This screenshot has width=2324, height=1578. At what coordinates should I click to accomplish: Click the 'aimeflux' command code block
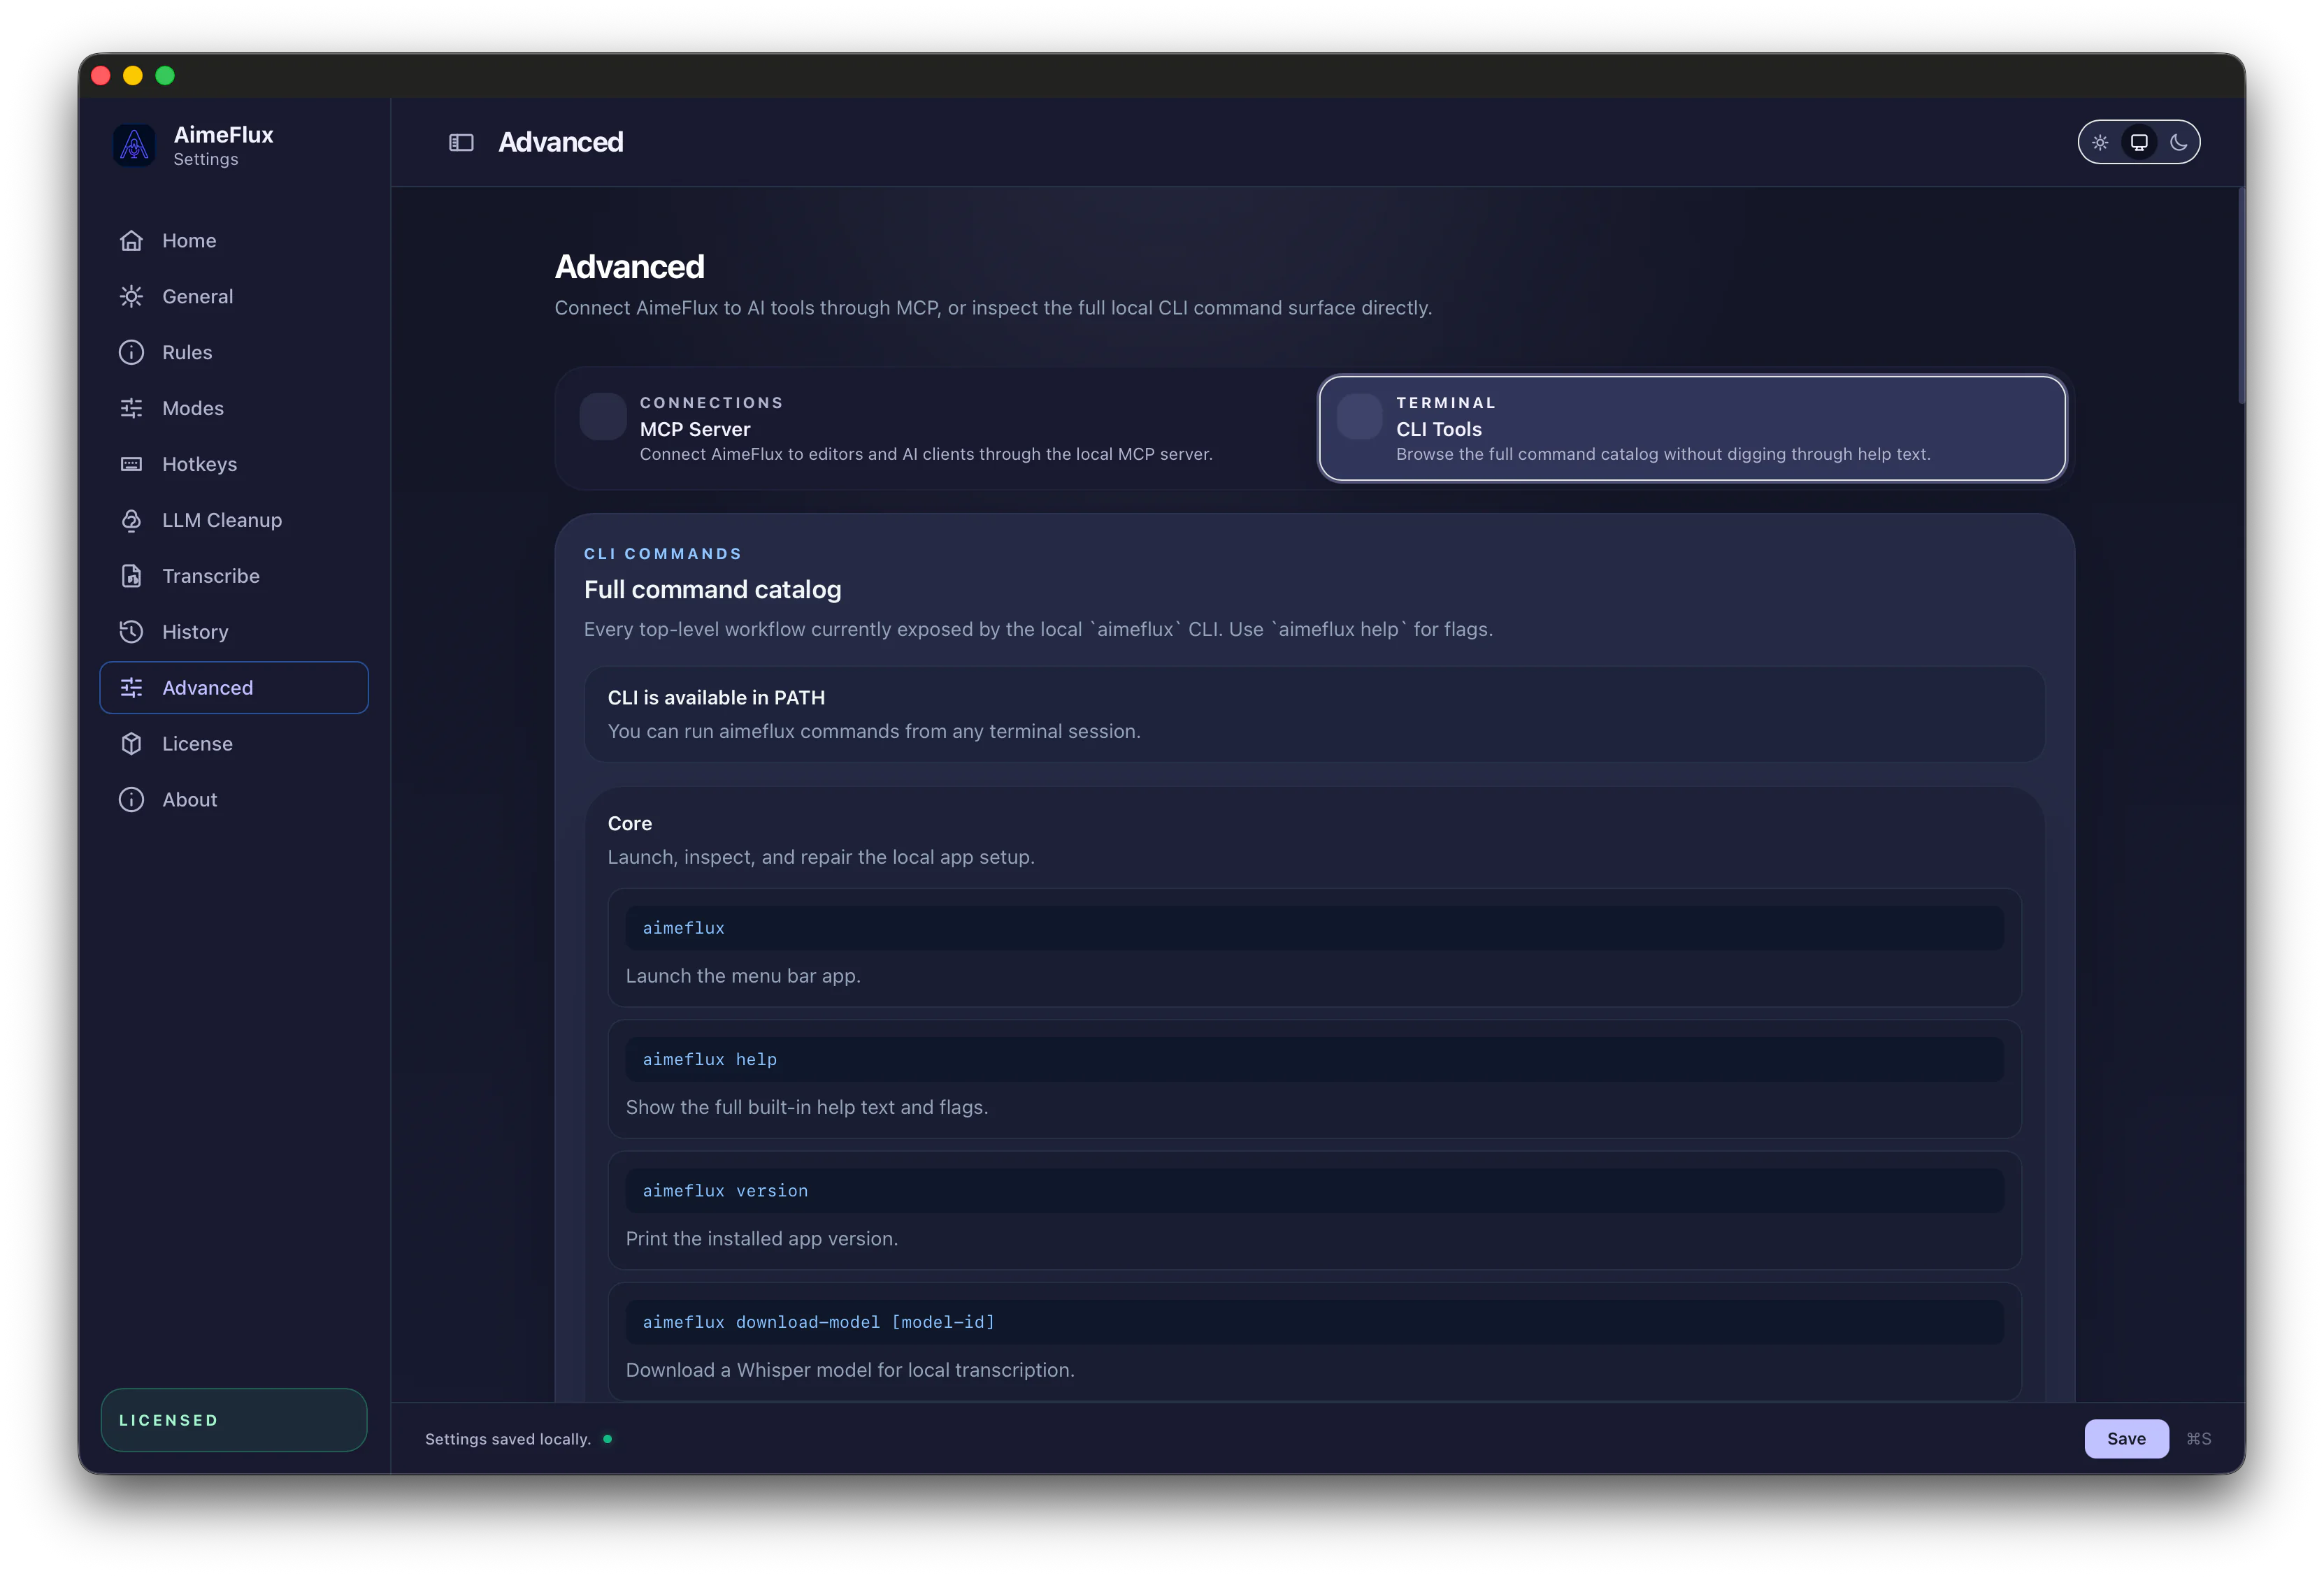[1314, 928]
